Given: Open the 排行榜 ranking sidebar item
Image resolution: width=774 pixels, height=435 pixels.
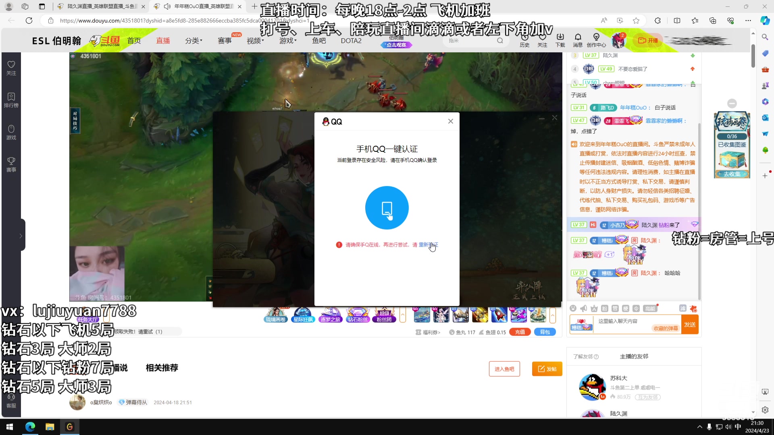Looking at the screenshot, I should [11, 100].
